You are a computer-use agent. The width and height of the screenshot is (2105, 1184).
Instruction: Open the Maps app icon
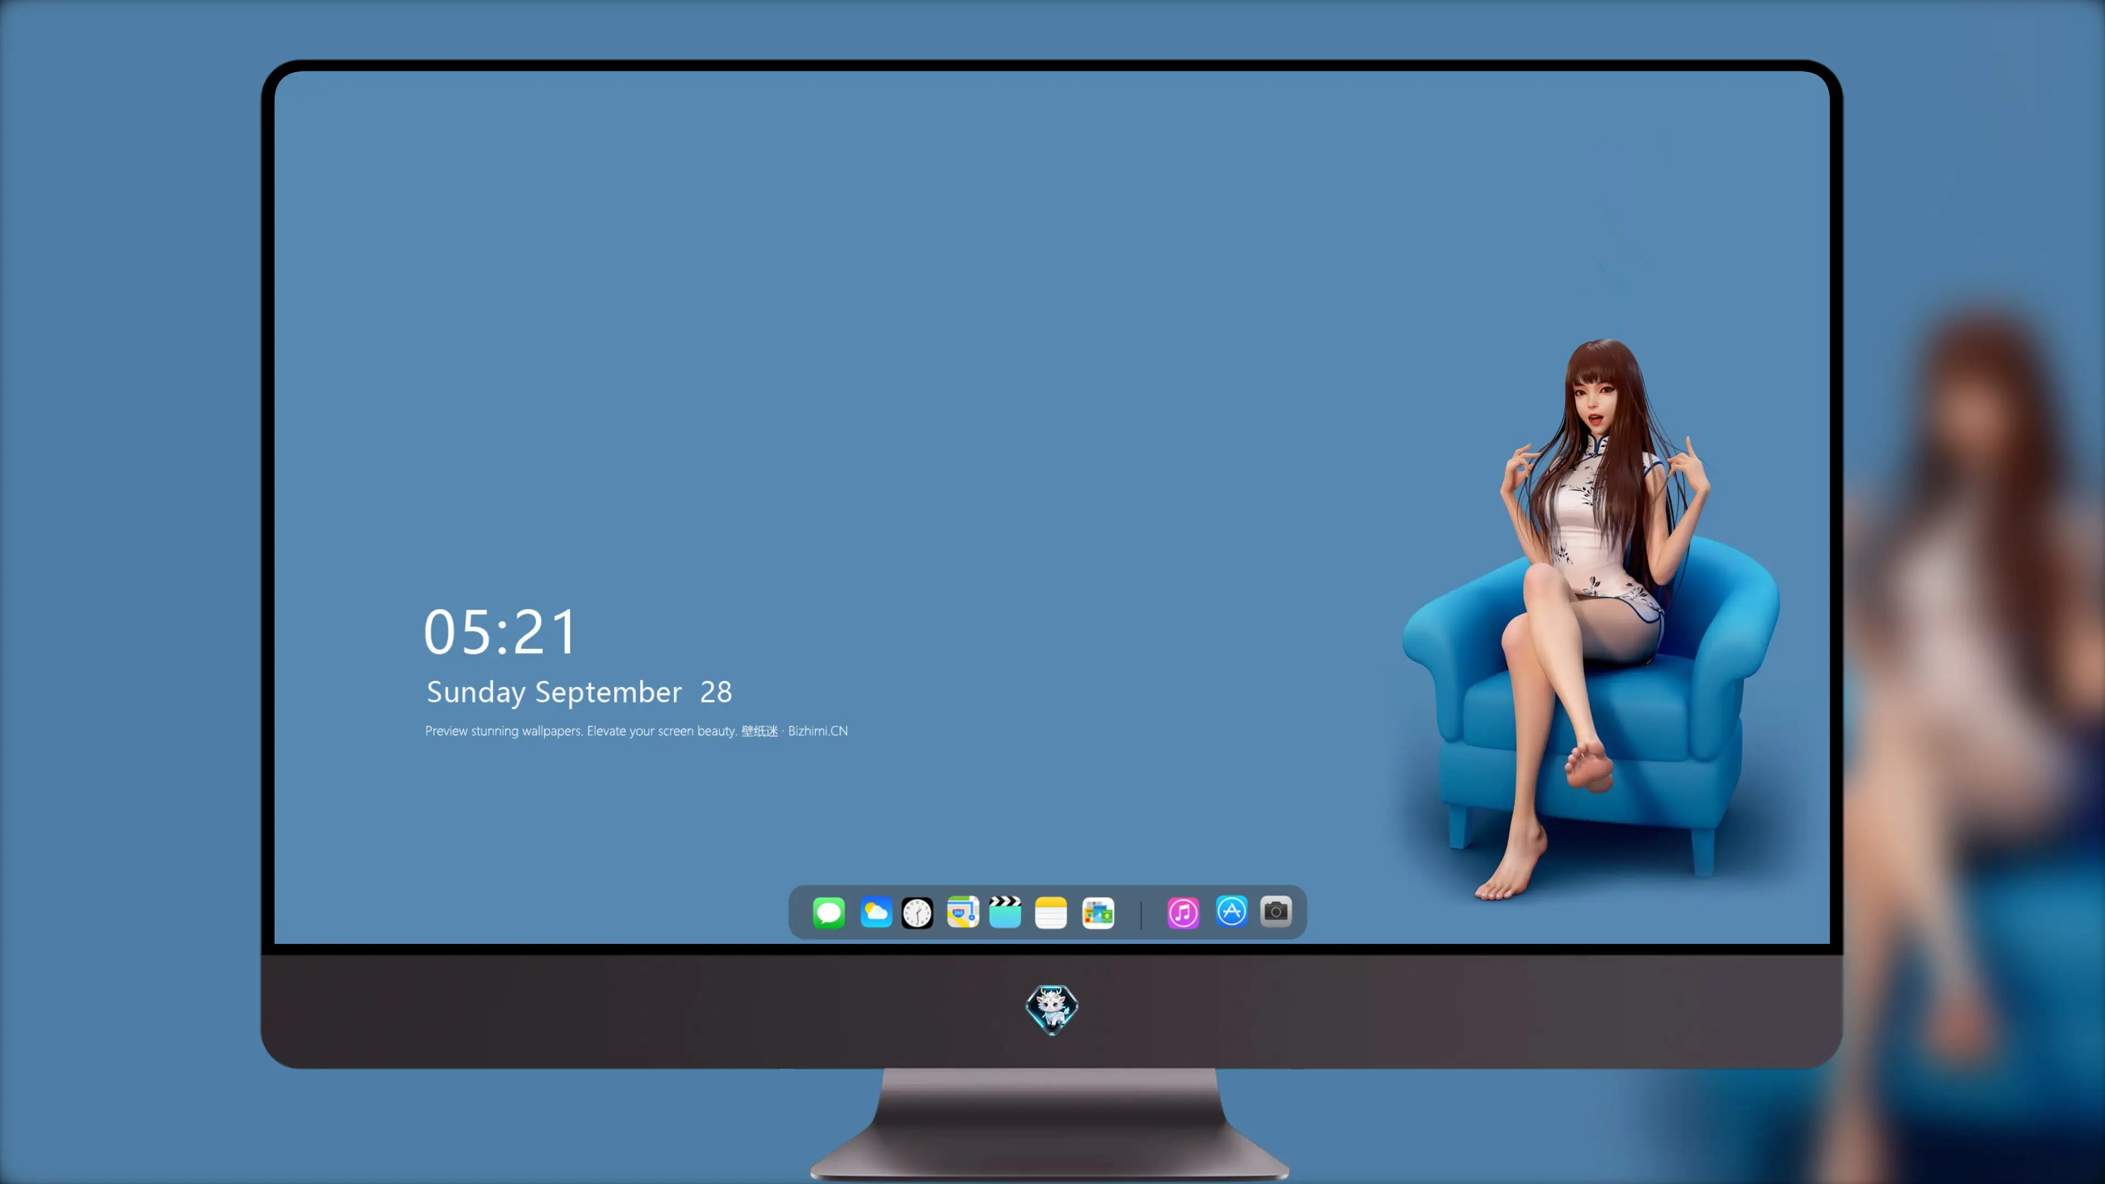pos(963,912)
